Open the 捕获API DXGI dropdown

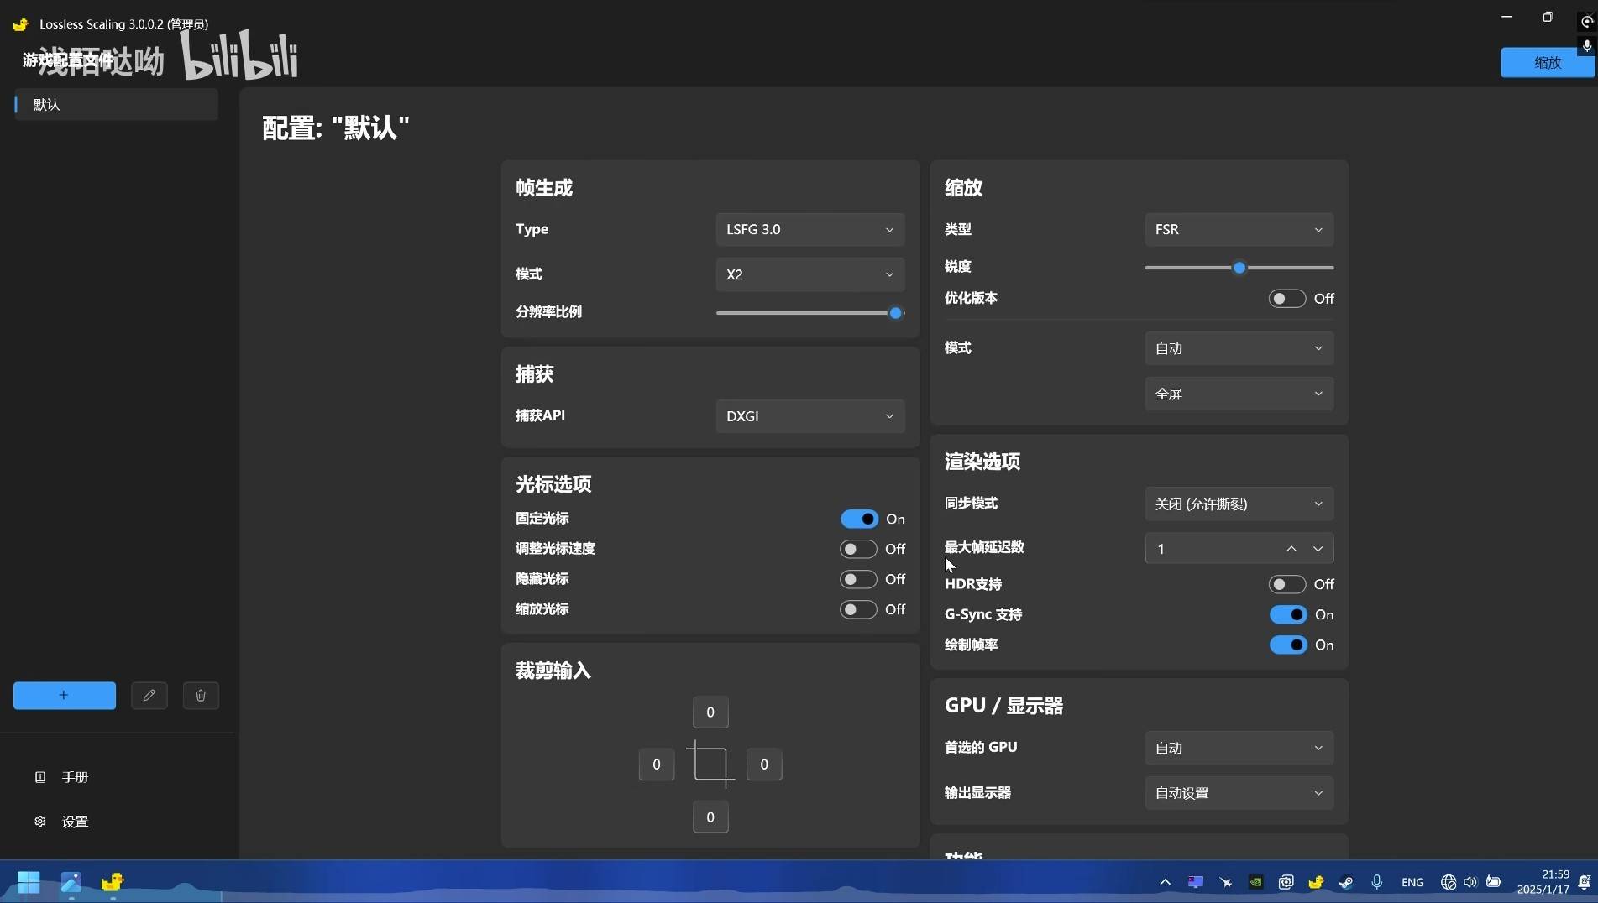(809, 416)
